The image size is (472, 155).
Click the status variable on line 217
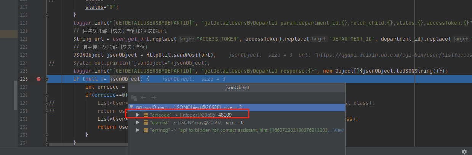(x=94, y=7)
